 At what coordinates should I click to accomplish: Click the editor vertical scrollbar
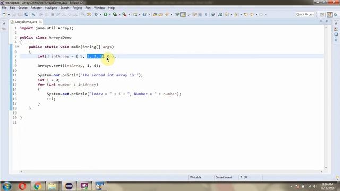[x=326, y=98]
